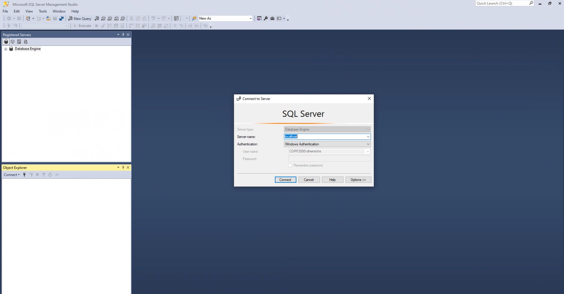Viewport: 564px width, 294px height.
Task: Open the Server type dropdown
Action: click(368, 129)
